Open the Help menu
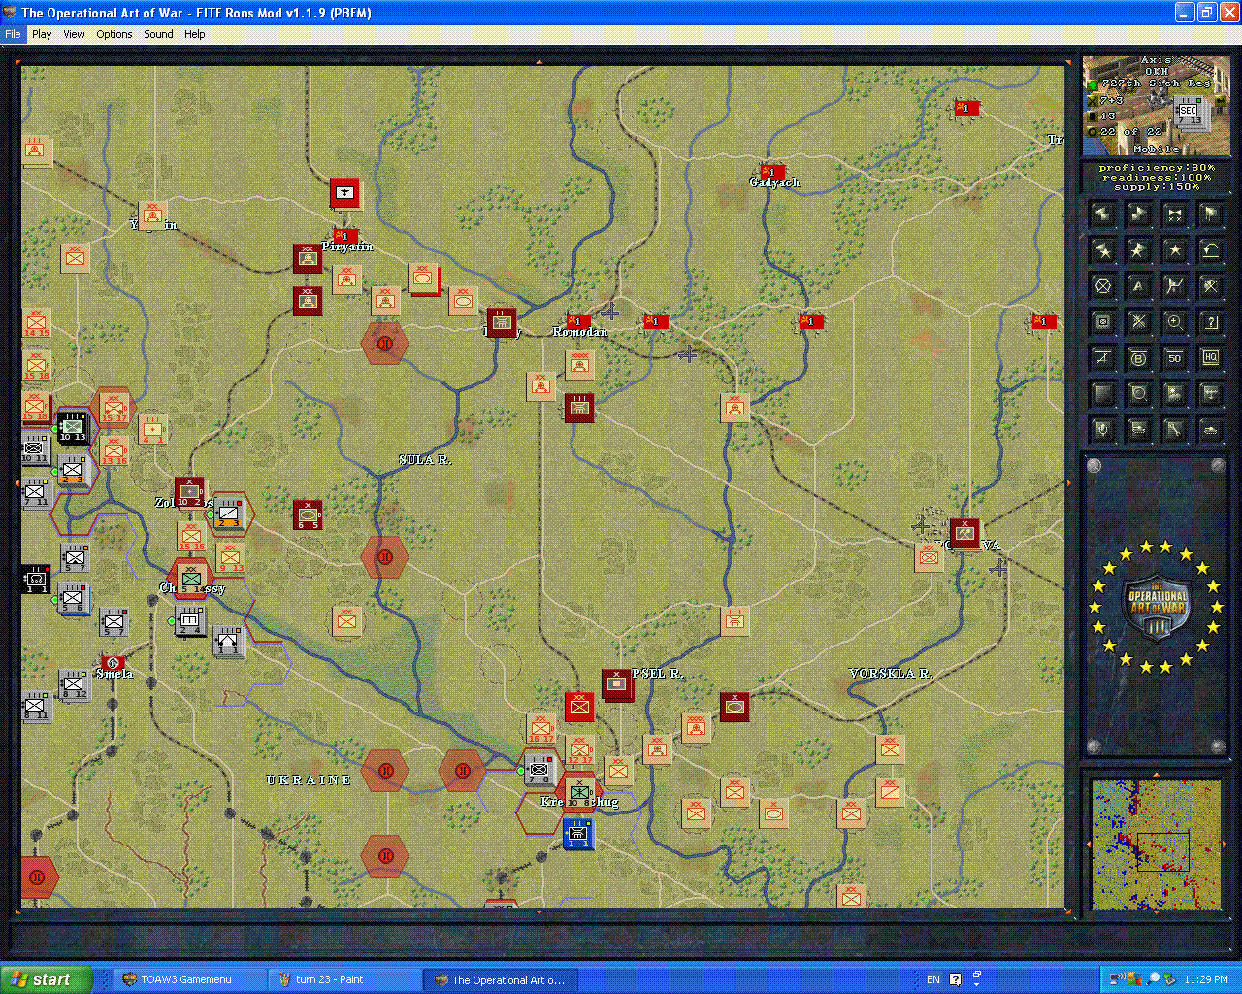 [x=195, y=34]
